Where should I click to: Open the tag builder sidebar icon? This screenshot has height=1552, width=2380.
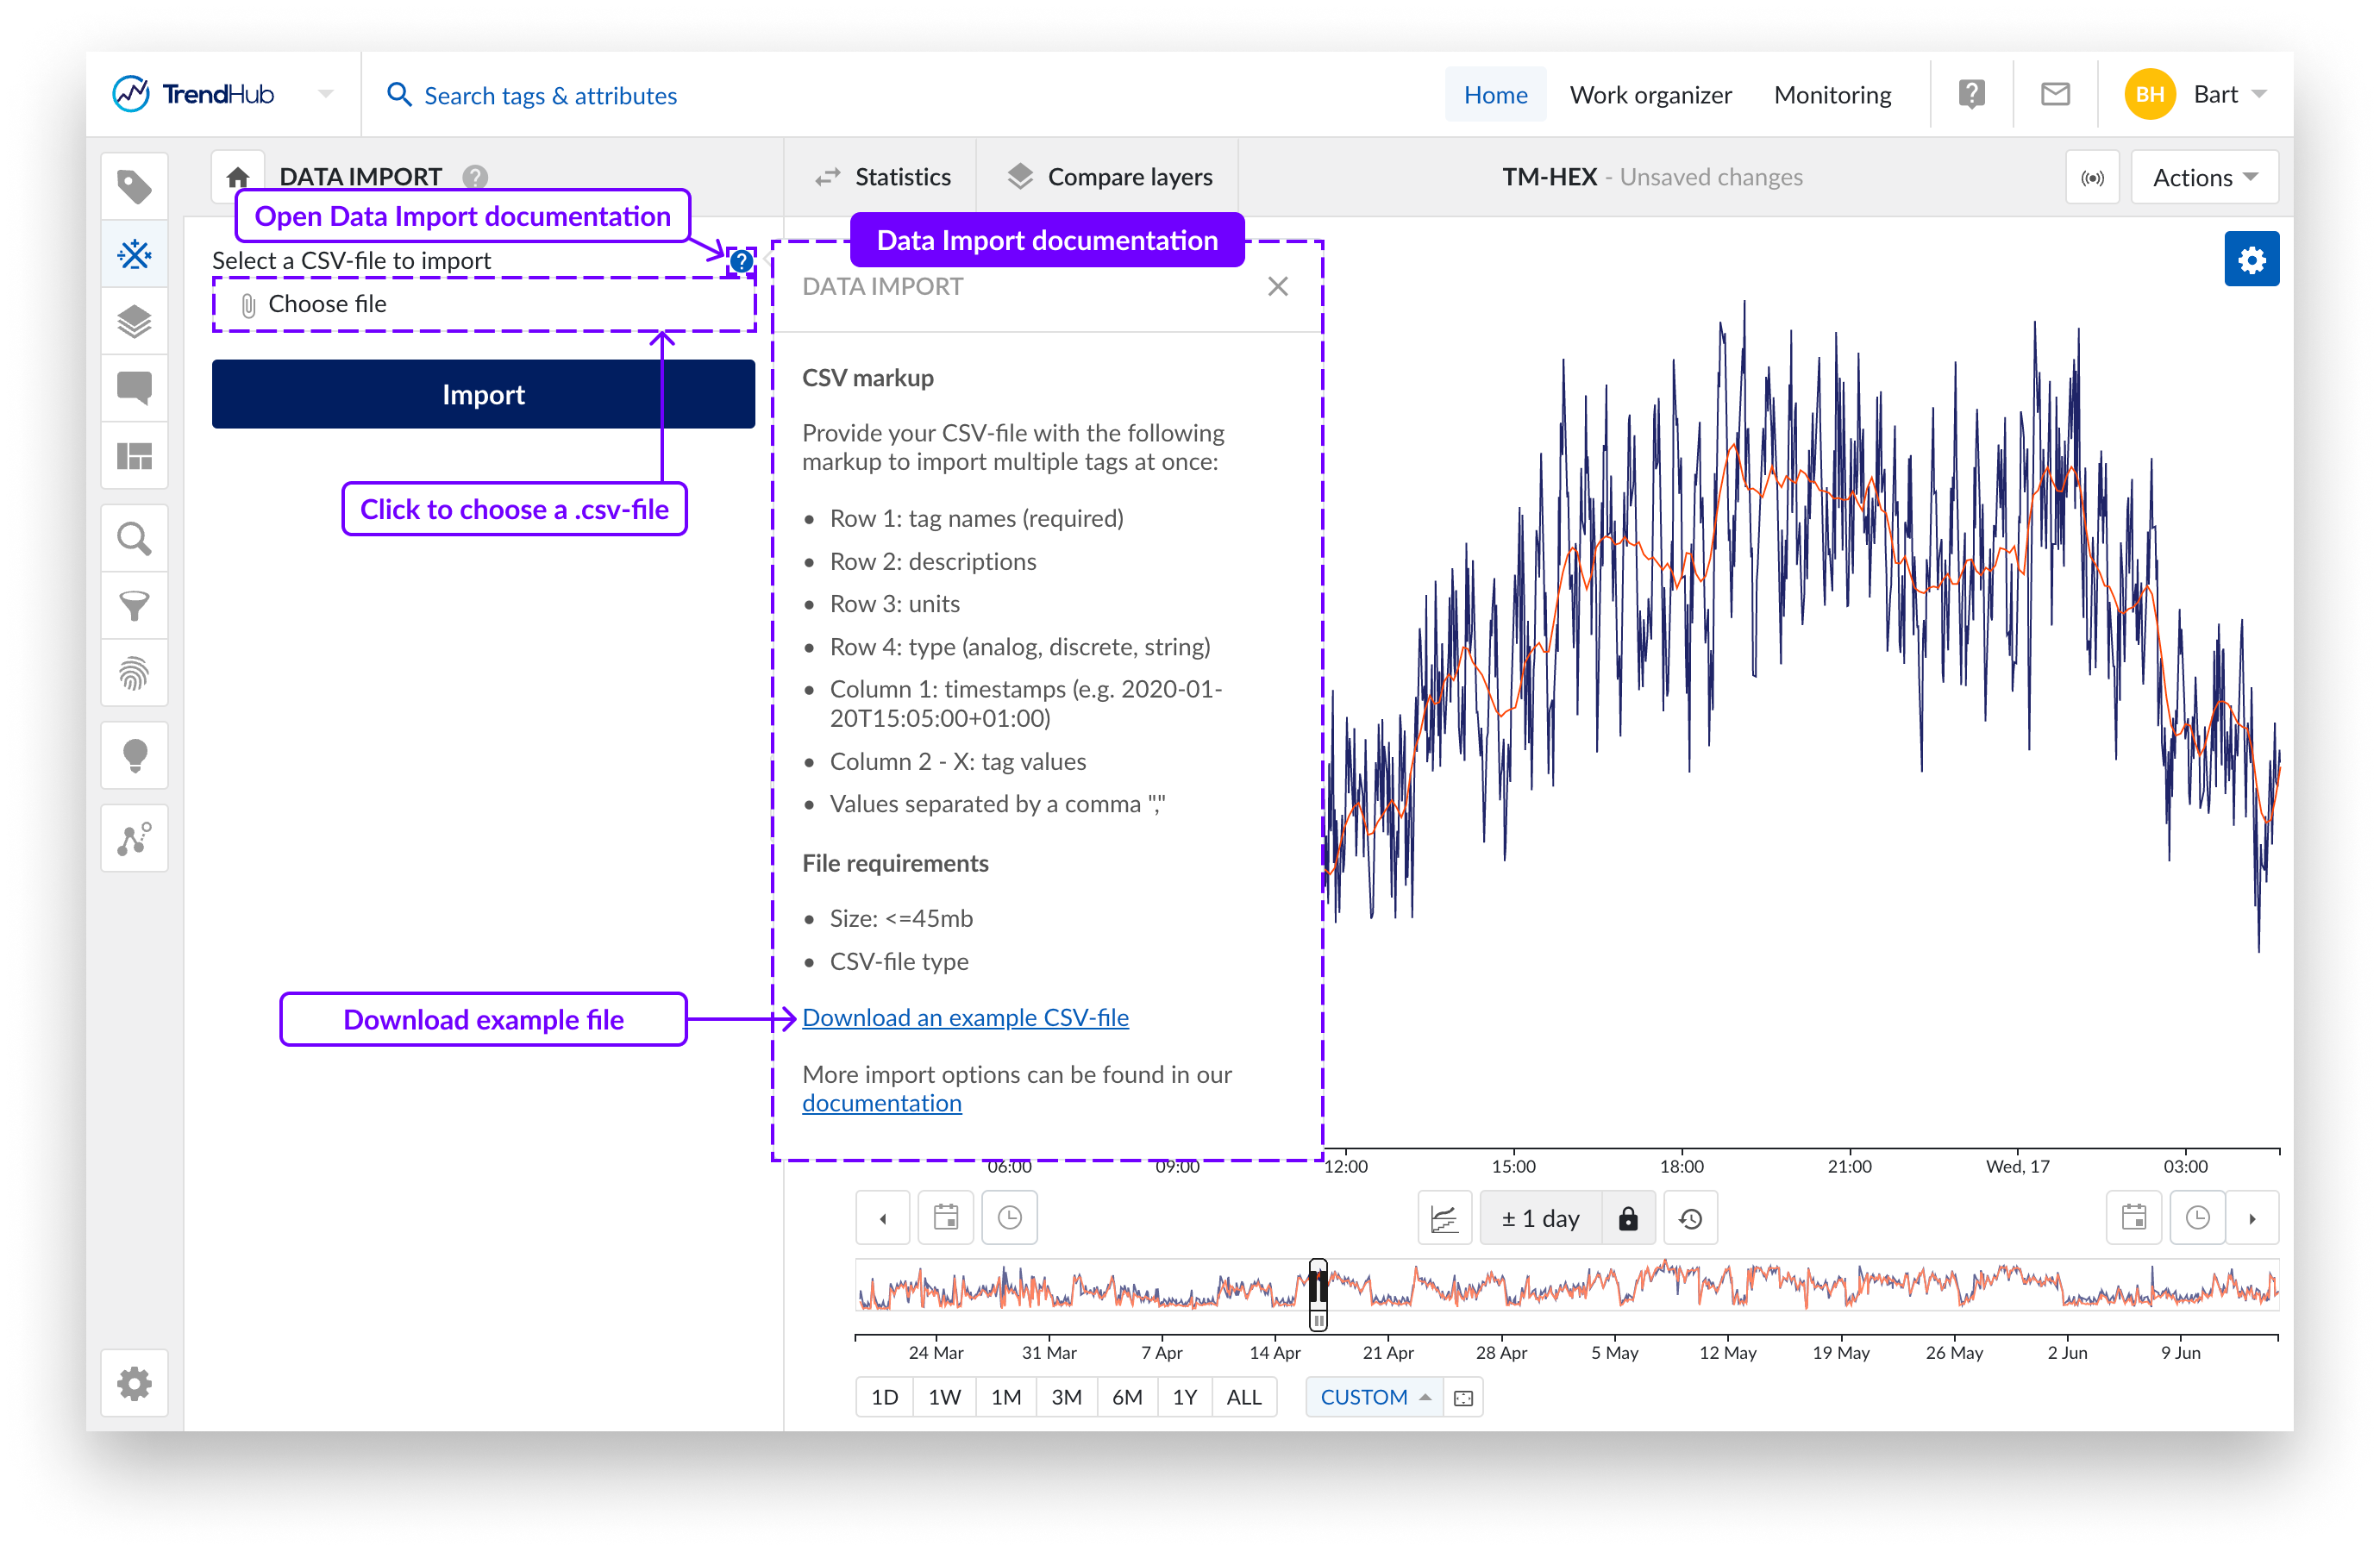[x=134, y=254]
